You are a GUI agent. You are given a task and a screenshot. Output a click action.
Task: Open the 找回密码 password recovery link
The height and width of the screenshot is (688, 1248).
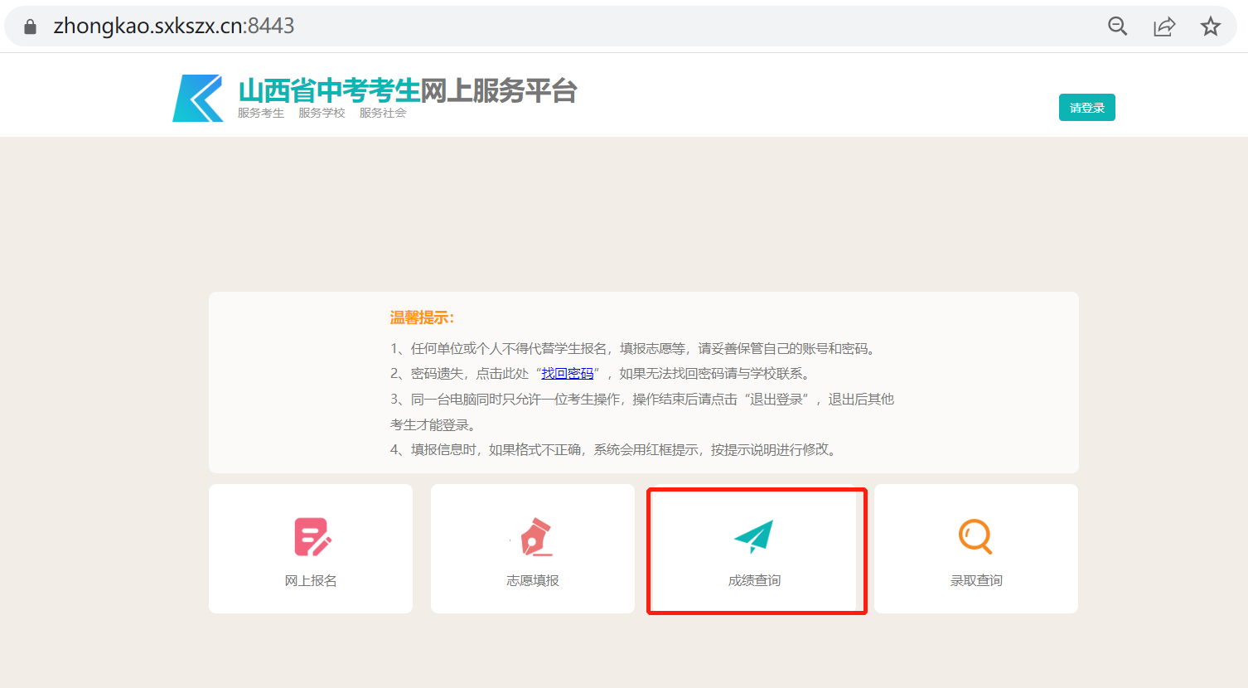click(x=568, y=374)
